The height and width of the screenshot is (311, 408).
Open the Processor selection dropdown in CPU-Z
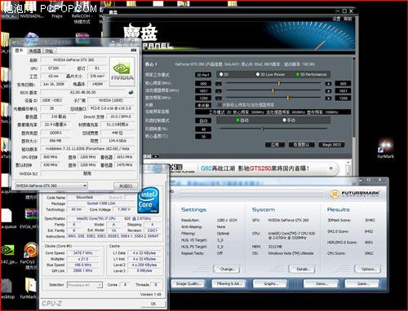coord(85,285)
